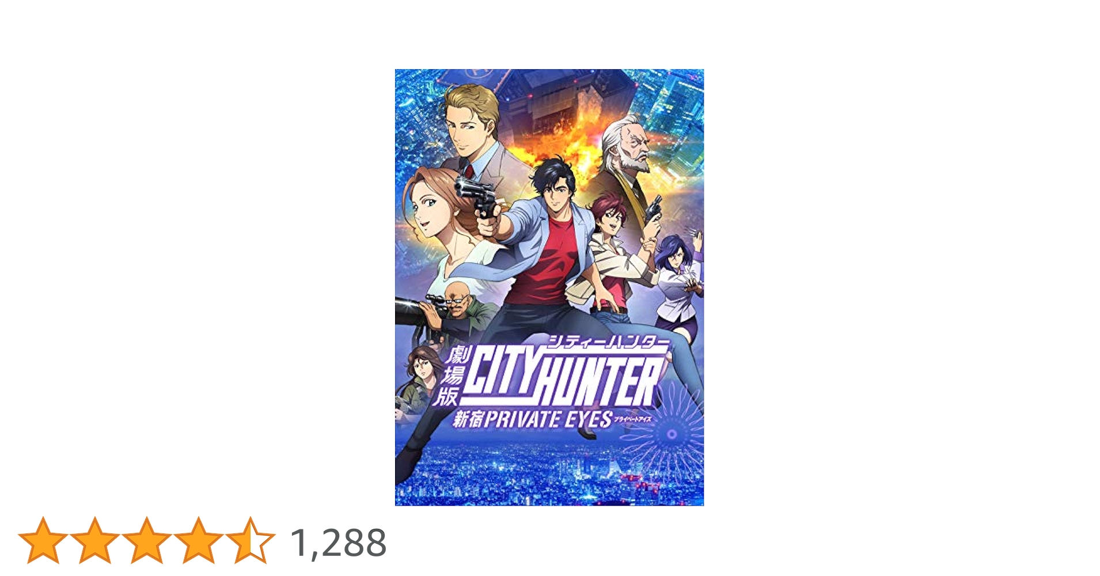Click the half-filled fifth rating star

coord(250,540)
